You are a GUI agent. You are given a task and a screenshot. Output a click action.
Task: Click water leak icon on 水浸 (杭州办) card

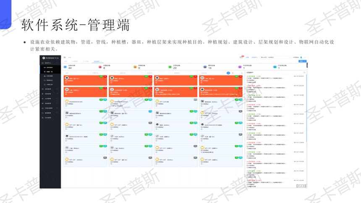click(x=112, y=136)
